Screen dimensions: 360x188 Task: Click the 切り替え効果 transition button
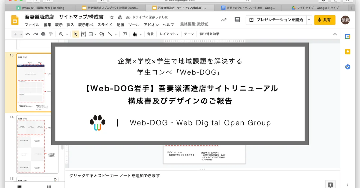click(209, 34)
